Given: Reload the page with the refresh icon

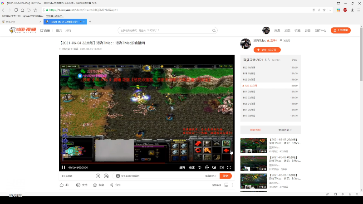Looking at the screenshot, I should 16,10.
